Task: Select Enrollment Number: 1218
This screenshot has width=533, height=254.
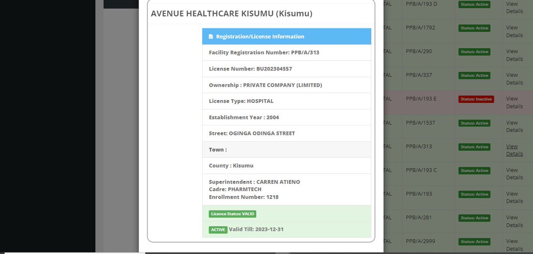Action: [244, 197]
